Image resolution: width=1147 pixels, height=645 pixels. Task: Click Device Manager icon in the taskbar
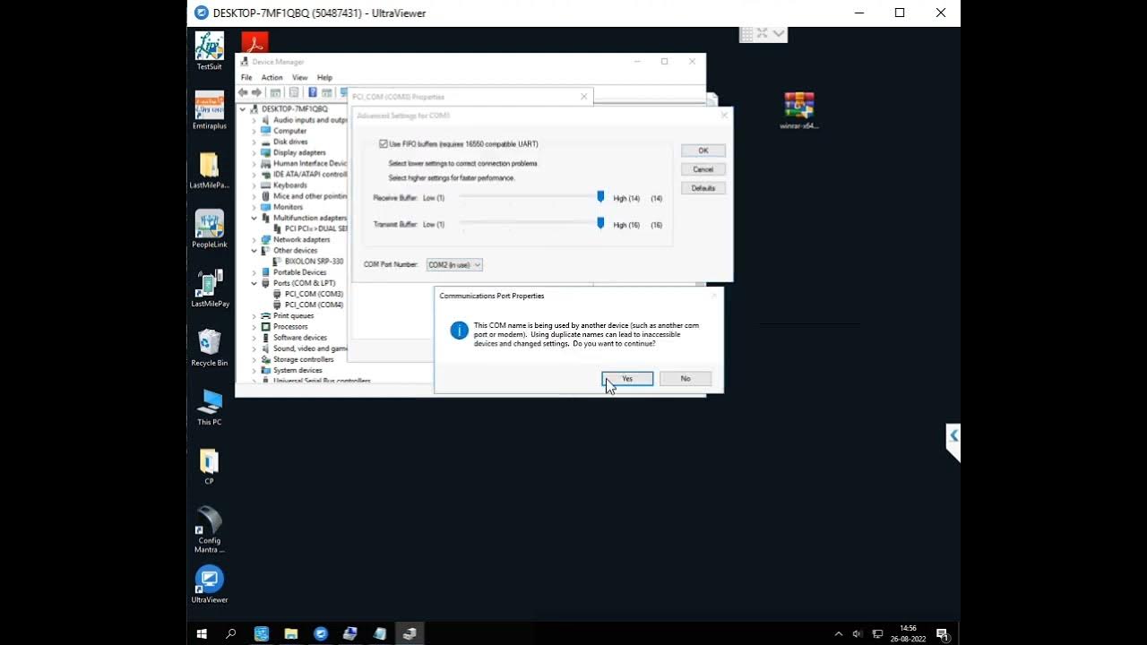click(410, 633)
